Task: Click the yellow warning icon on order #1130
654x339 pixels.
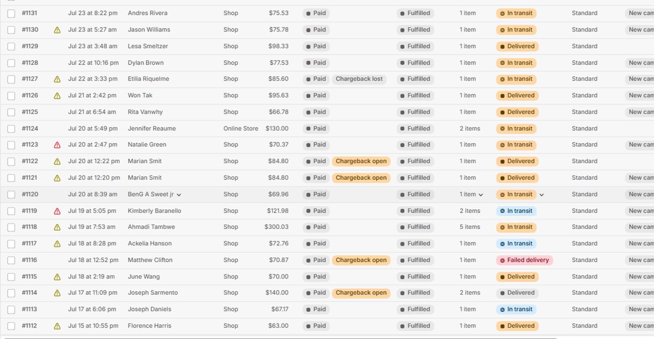Action: (x=57, y=30)
